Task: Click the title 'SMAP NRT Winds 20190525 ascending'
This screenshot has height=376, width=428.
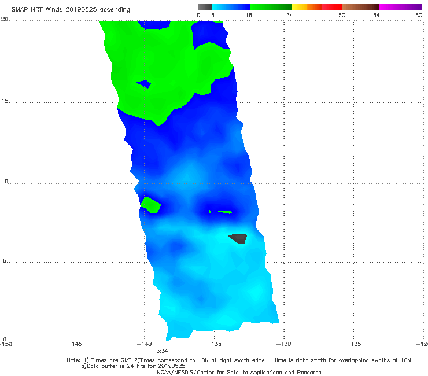Action: coord(71,10)
